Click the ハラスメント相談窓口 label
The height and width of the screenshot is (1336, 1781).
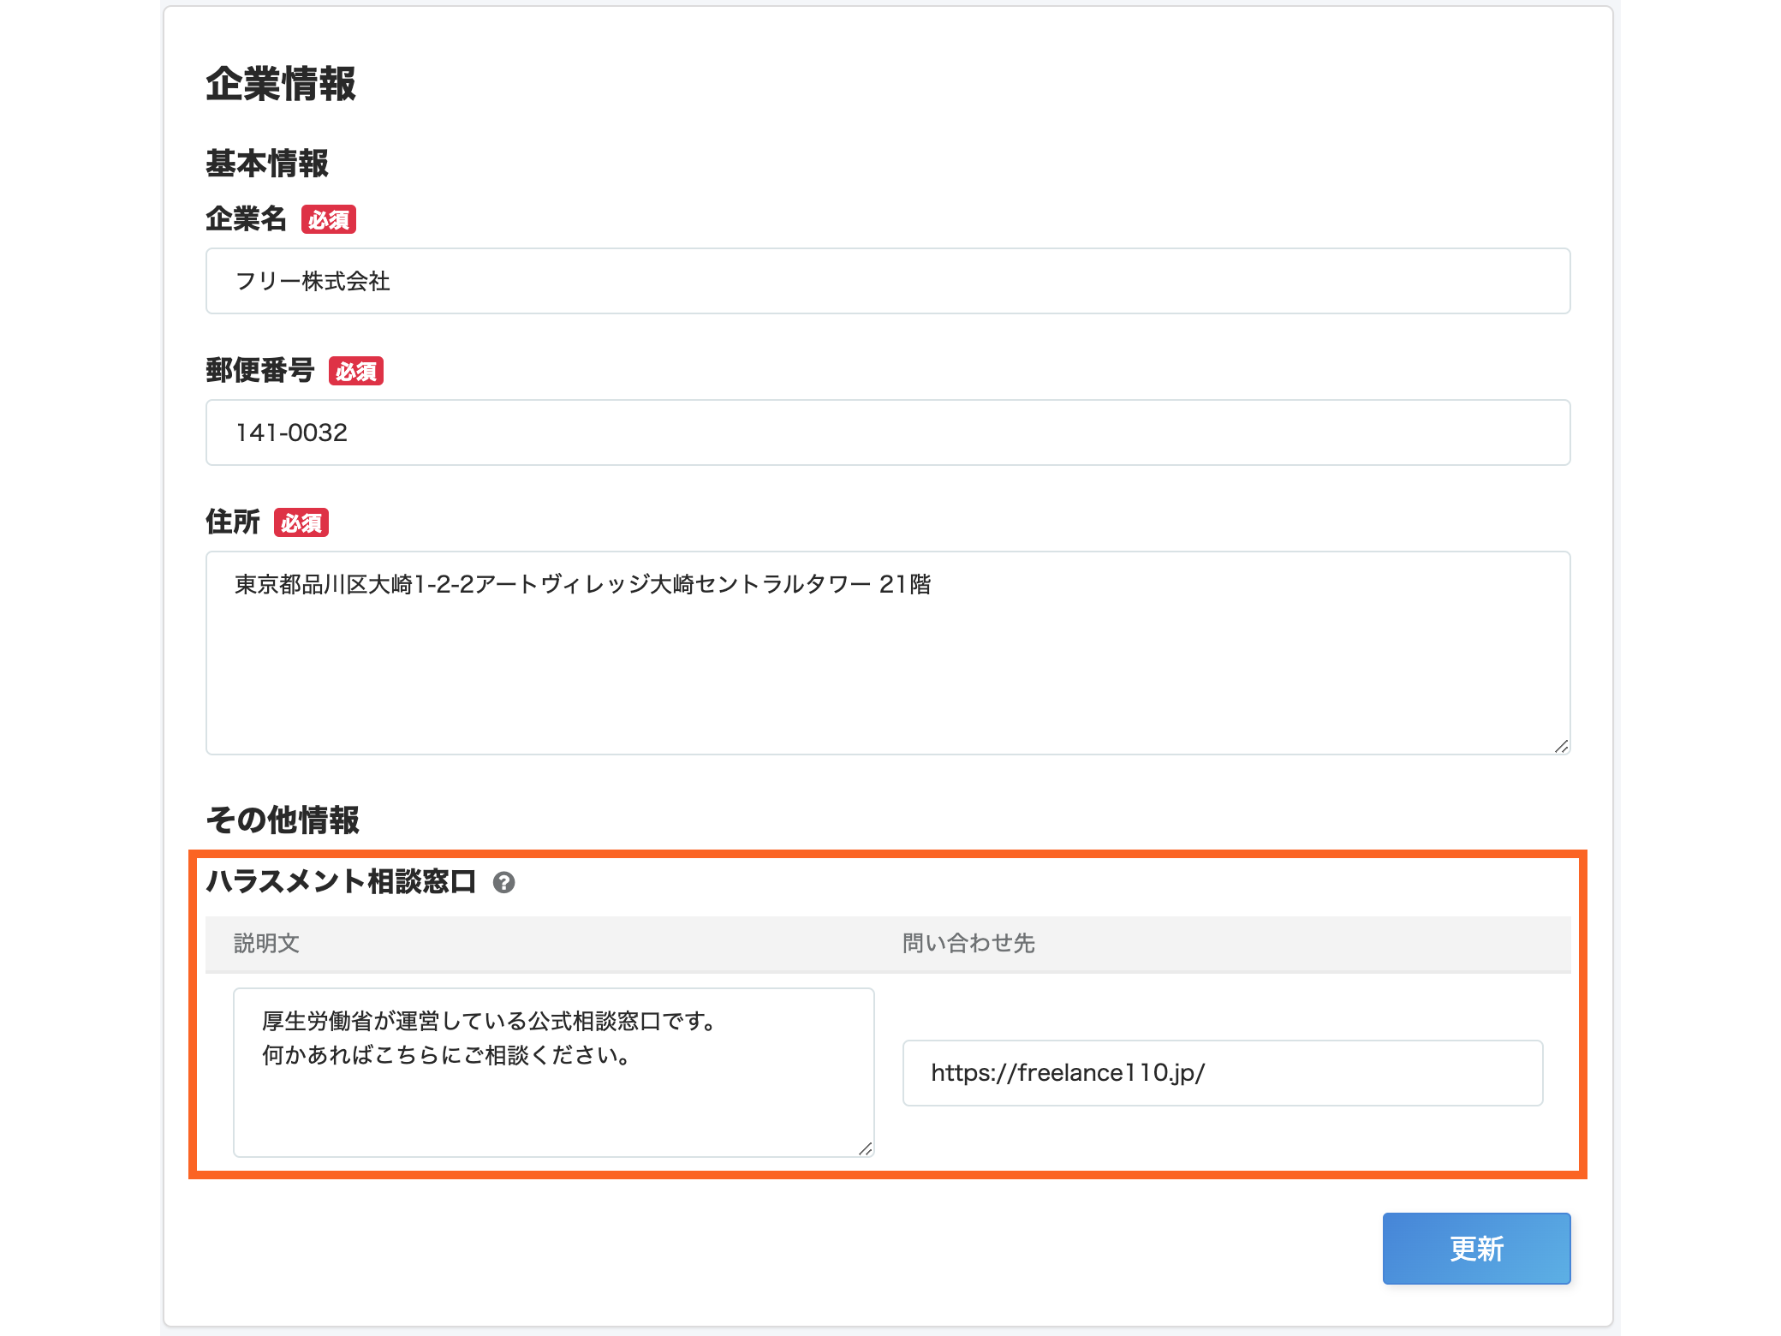point(341,881)
